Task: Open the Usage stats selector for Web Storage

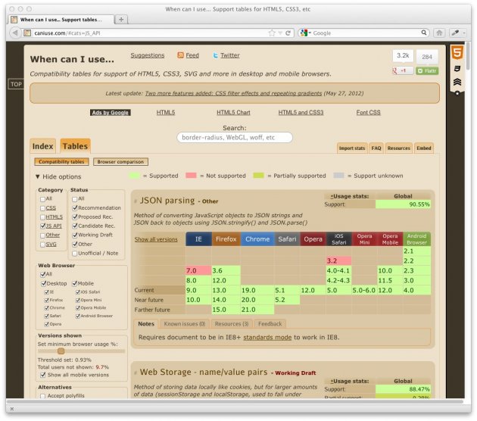Action: coord(349,381)
